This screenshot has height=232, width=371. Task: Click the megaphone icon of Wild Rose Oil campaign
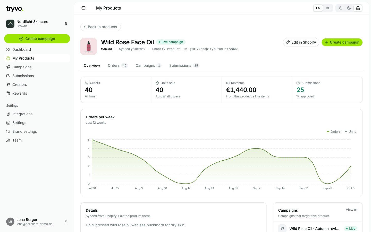pyautogui.click(x=282, y=229)
